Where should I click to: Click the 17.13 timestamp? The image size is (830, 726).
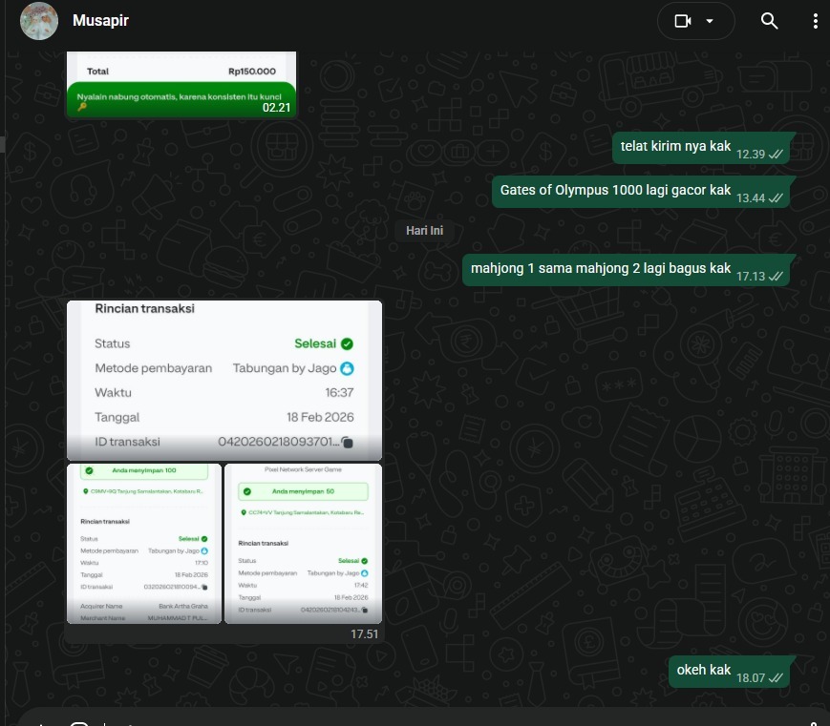(x=751, y=277)
